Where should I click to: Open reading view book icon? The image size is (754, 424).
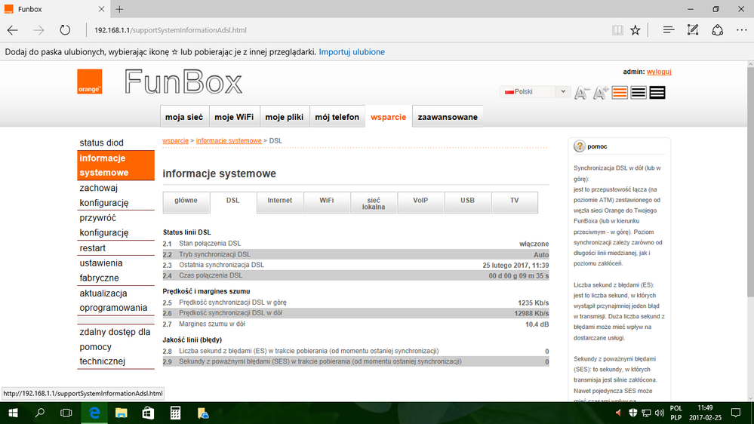point(617,30)
